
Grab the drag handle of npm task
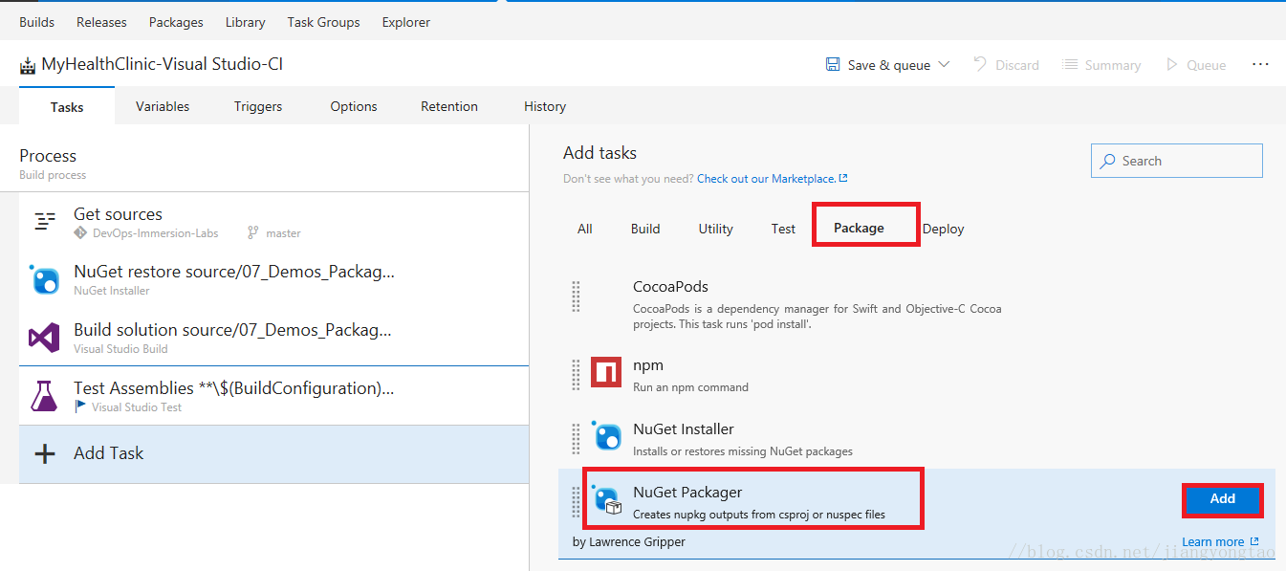pyautogui.click(x=576, y=374)
